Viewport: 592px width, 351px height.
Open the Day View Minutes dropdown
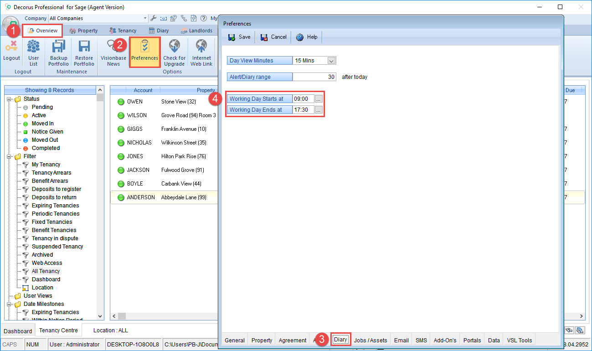pos(332,61)
